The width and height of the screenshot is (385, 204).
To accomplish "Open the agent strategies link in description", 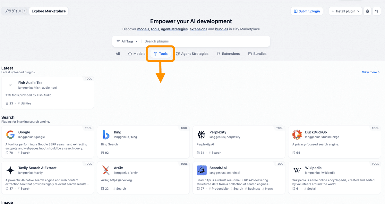I will pos(174,29).
